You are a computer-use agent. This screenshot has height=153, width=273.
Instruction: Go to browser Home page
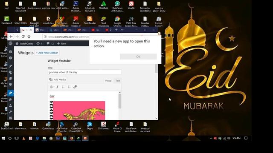coord(29,37)
